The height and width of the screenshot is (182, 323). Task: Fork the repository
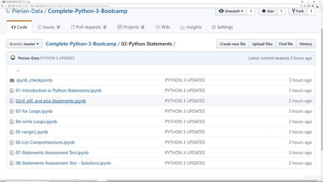(x=298, y=11)
